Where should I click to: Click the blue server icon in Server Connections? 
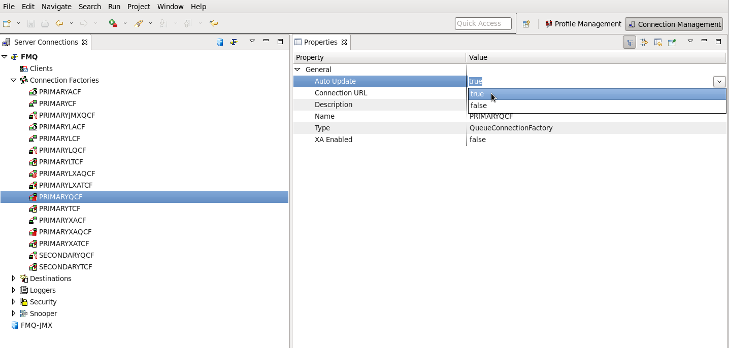click(x=220, y=42)
